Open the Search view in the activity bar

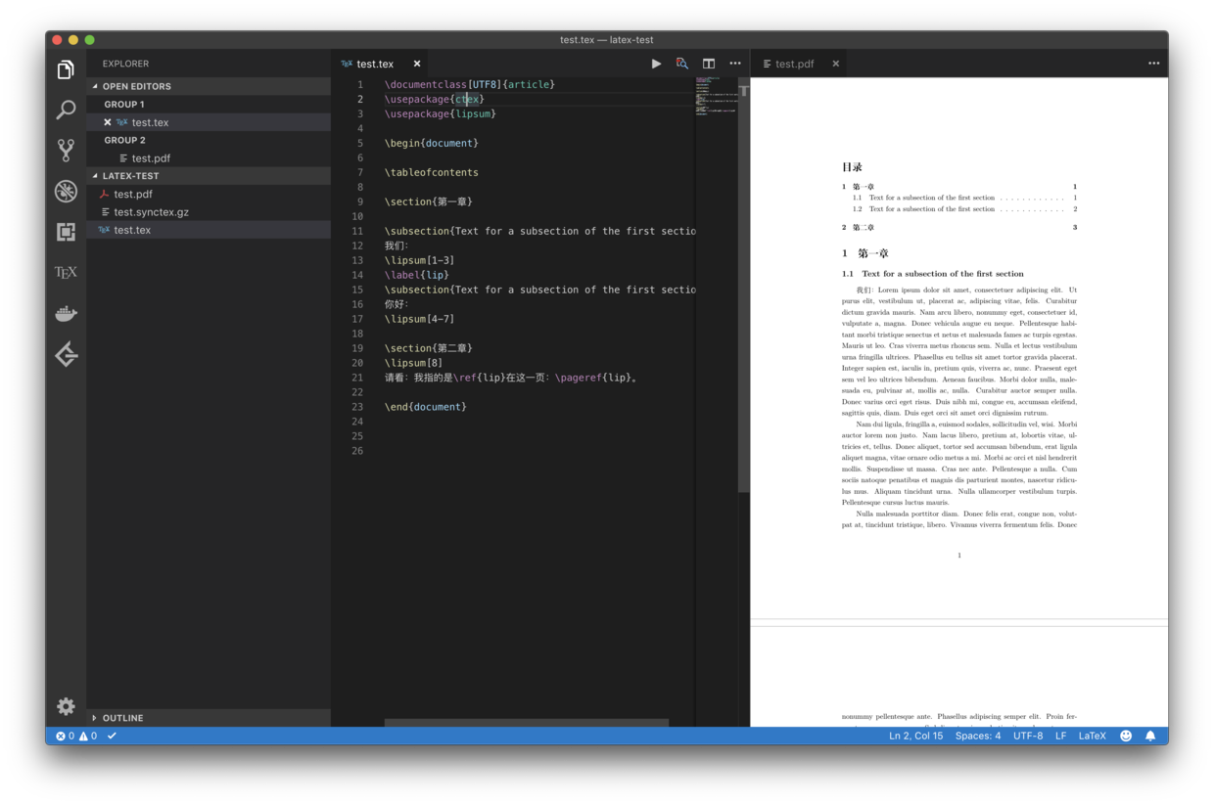tap(65, 109)
